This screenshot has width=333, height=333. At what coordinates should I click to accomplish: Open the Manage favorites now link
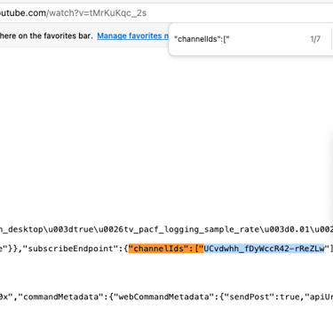[132, 36]
